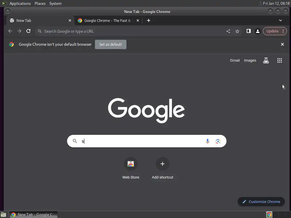291x218 pixels.
Task: Expand the tab search dropdown chevron
Action: (x=280, y=20)
